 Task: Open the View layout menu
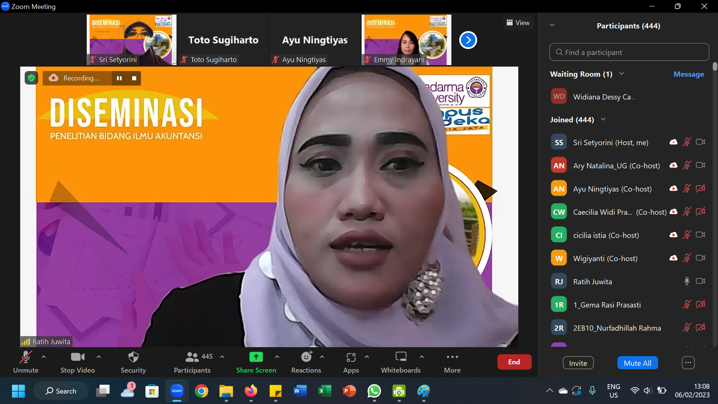(x=518, y=23)
